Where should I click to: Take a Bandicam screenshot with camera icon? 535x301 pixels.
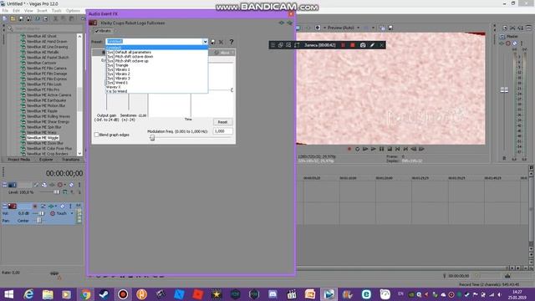tap(363, 45)
